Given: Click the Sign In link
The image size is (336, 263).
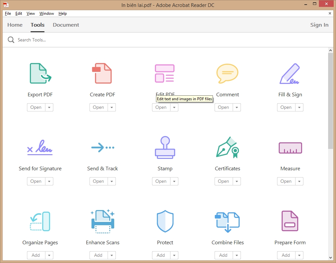Looking at the screenshot, I should point(319,25).
